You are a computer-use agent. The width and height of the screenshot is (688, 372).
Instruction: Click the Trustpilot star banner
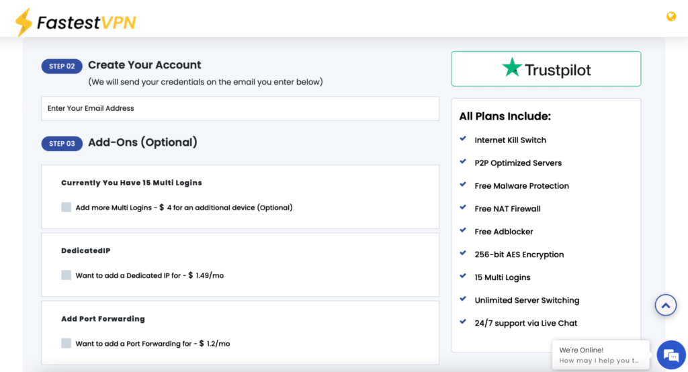tap(546, 69)
